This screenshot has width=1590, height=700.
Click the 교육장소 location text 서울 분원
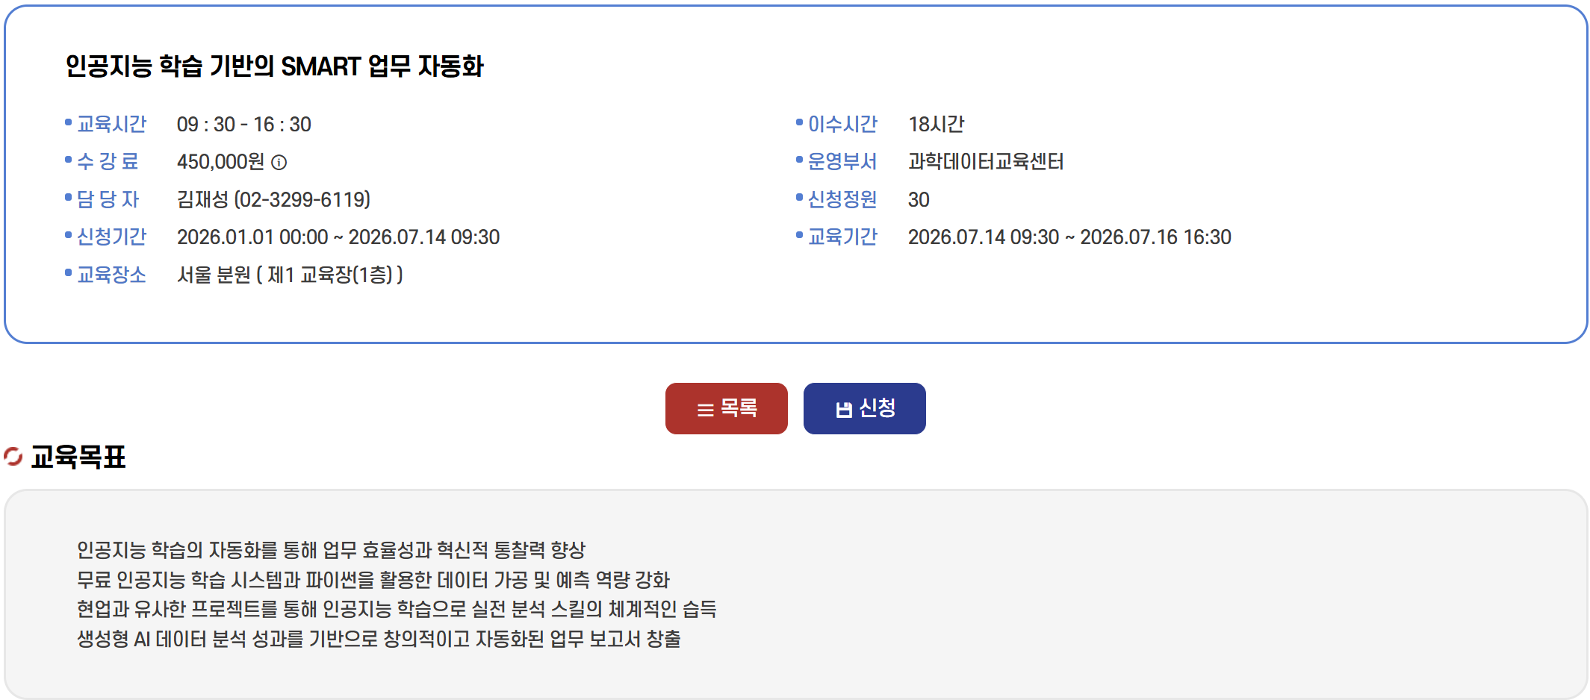tap(214, 275)
